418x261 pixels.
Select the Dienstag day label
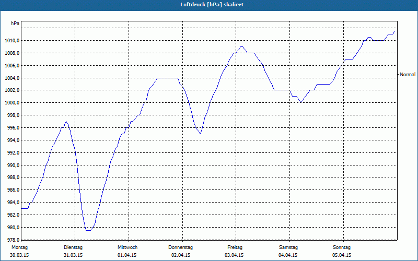[73, 247]
